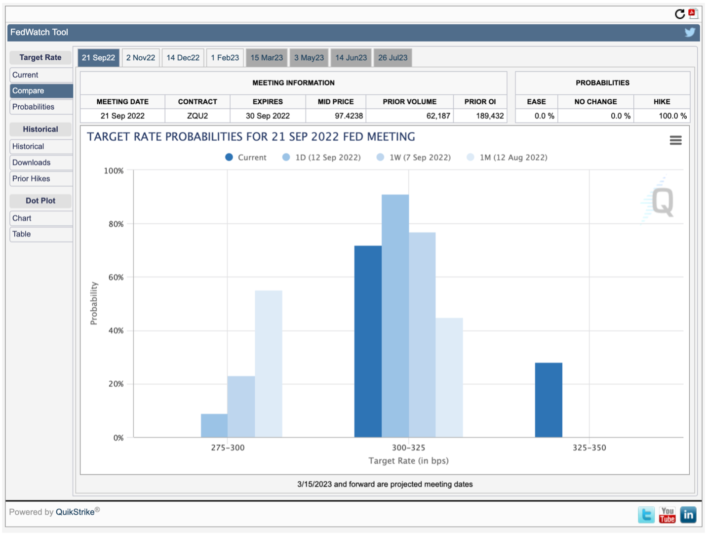The height and width of the screenshot is (534, 706).
Task: Click the Historical section header
Action: [40, 129]
